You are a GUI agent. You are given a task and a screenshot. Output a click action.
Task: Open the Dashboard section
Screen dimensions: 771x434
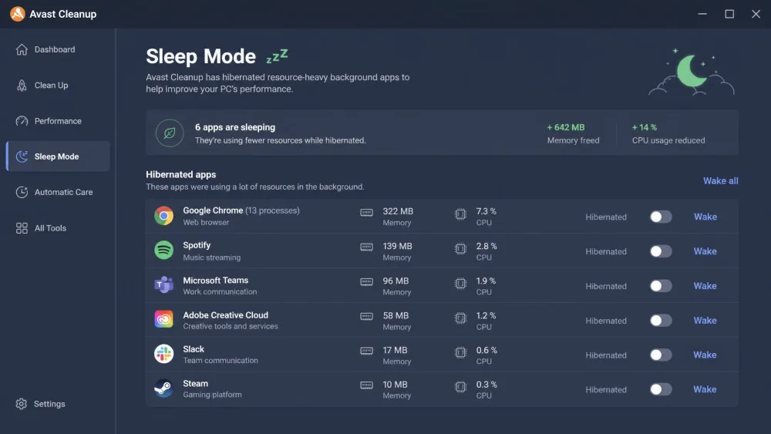tap(58, 49)
